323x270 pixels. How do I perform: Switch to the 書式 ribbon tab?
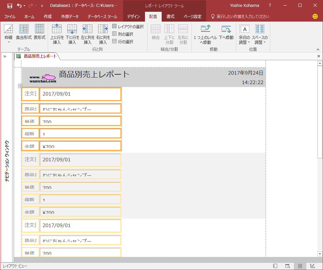click(170, 16)
